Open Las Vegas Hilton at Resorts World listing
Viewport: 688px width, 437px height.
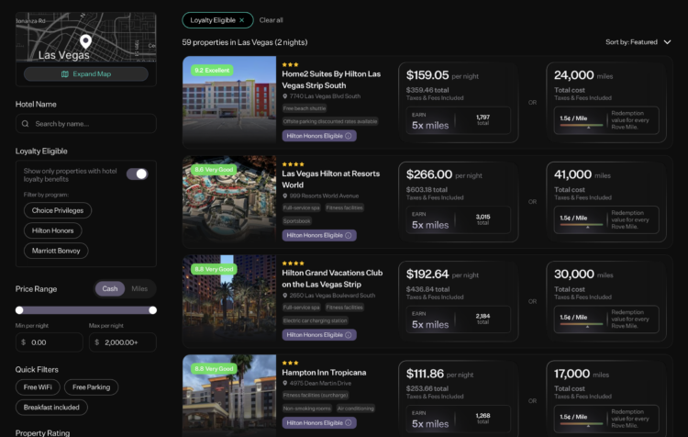point(331,179)
